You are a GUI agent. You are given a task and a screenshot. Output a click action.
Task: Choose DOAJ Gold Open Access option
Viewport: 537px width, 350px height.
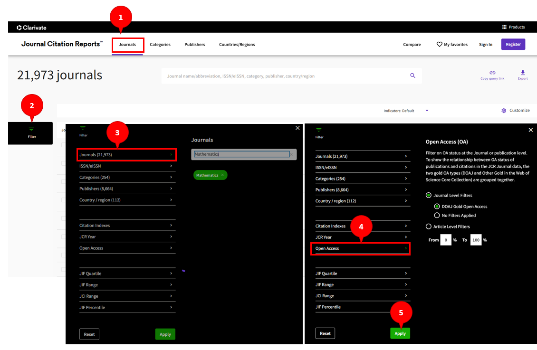[437, 206]
